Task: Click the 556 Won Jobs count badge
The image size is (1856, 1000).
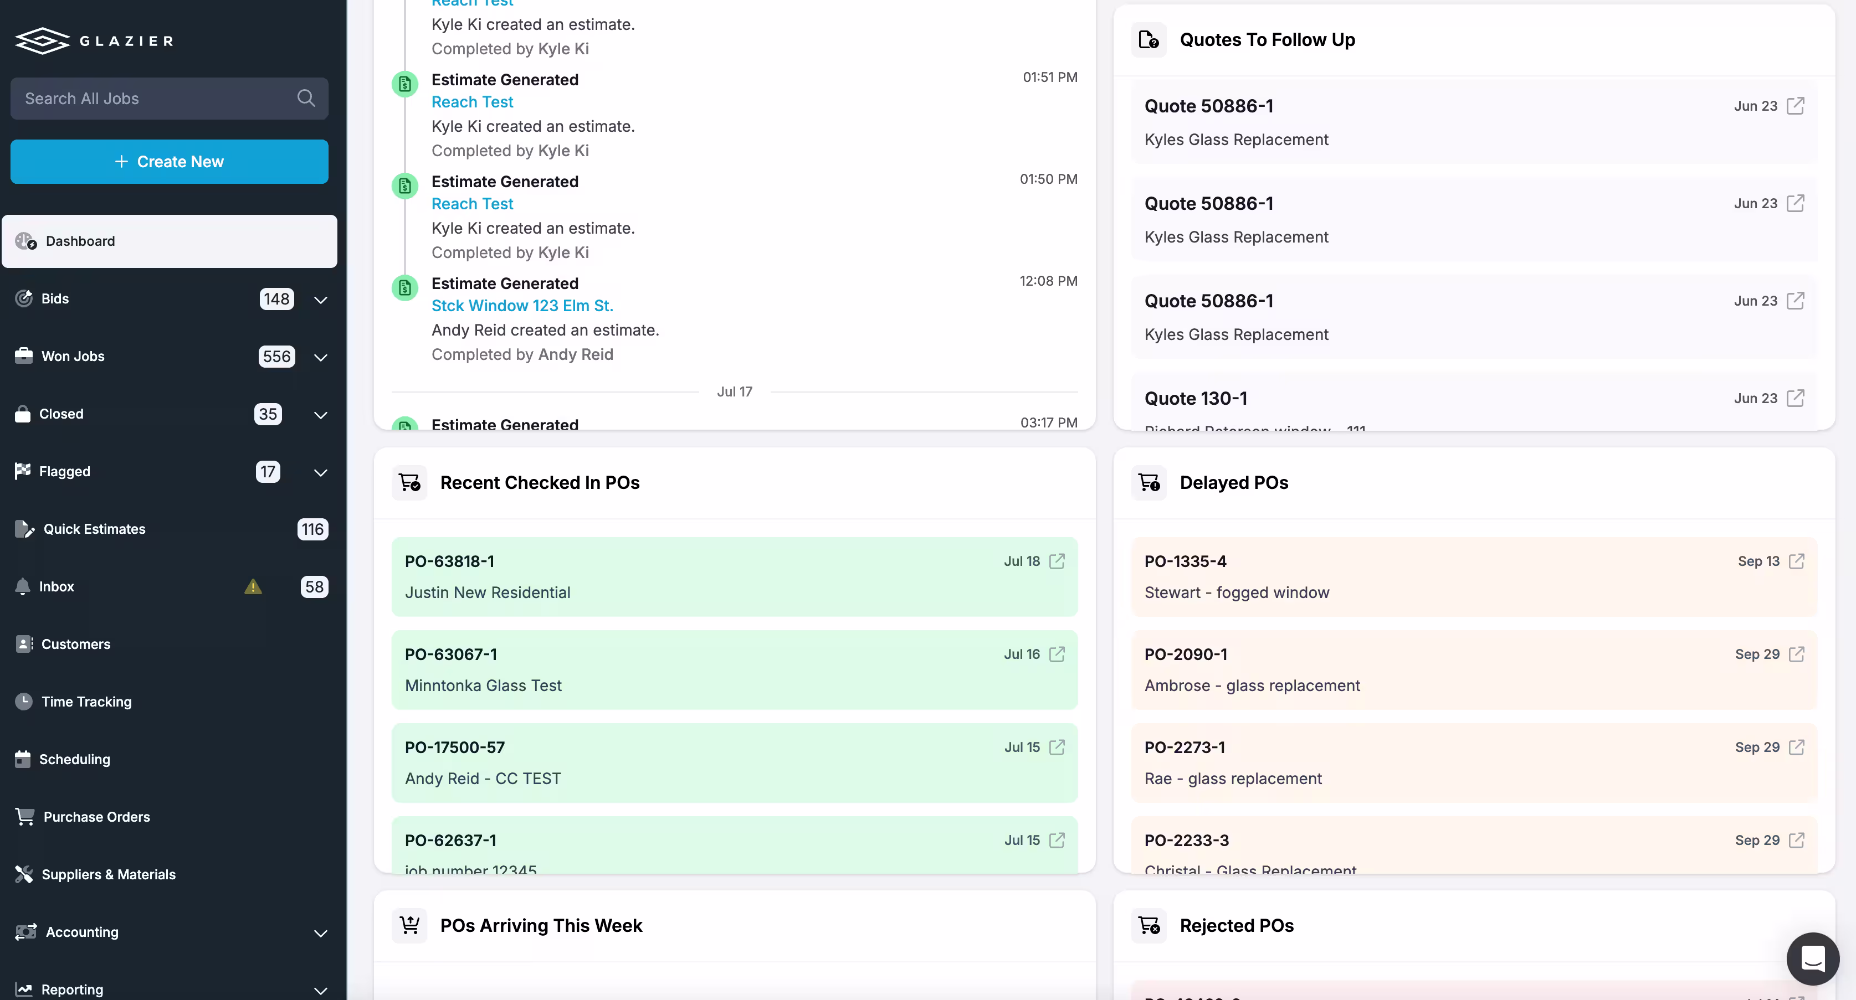Action: click(276, 357)
